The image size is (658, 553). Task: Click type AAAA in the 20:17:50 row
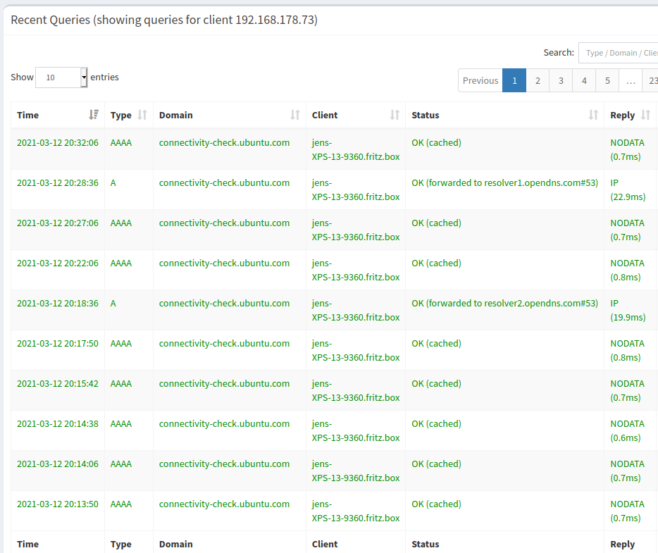[121, 343]
